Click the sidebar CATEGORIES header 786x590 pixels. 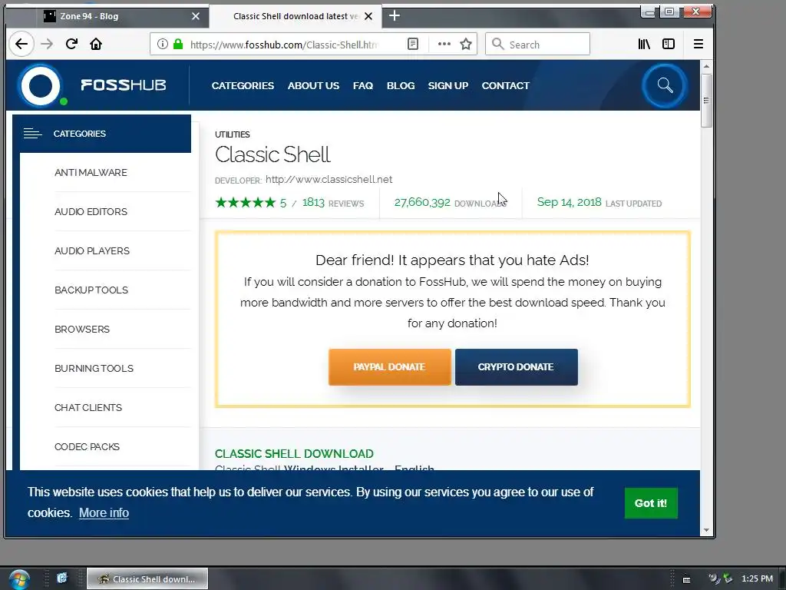[102, 134]
